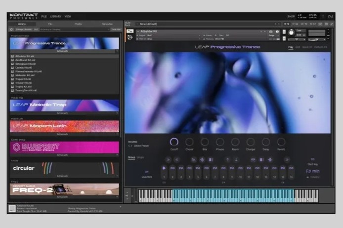The width and height of the screenshot is (343, 228).
Task: Click the loop icon on pad 16
Action: (291, 168)
